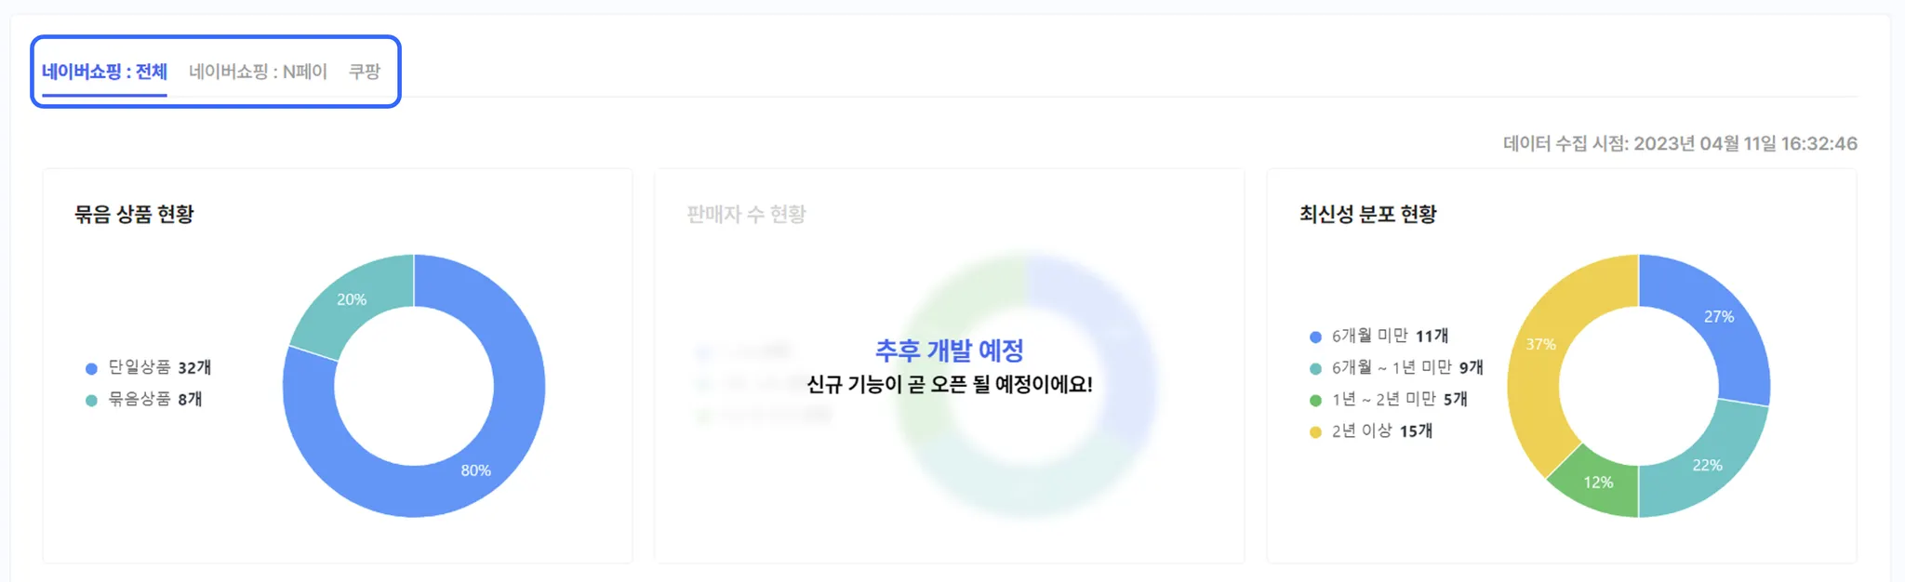The width and height of the screenshot is (1905, 582).
Task: Toggle the 6개월 ~ 1년 미만 legend entry
Action: pyautogui.click(x=1396, y=367)
